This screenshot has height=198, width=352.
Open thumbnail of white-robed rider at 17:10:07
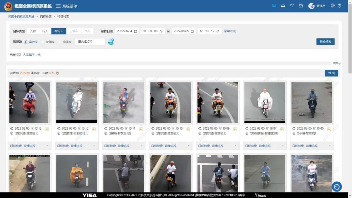coord(265,103)
